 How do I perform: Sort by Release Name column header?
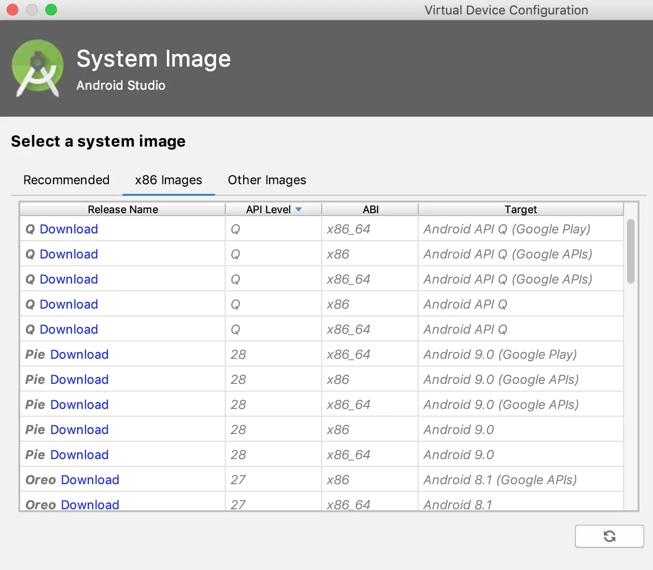click(122, 209)
